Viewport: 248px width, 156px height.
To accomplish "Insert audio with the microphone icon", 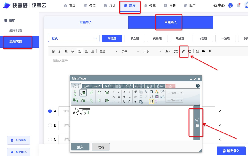I will (x=210, y=51).
